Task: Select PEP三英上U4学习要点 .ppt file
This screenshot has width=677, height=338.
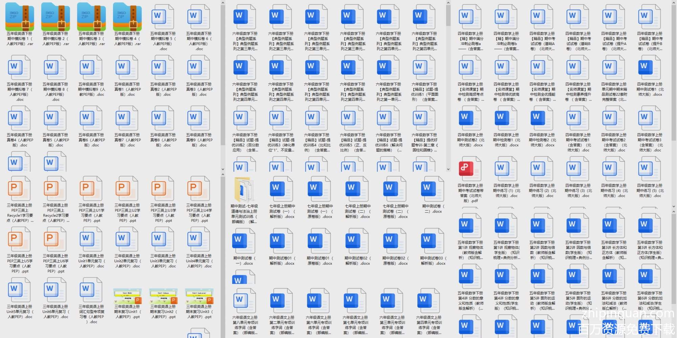Action: click(199, 189)
